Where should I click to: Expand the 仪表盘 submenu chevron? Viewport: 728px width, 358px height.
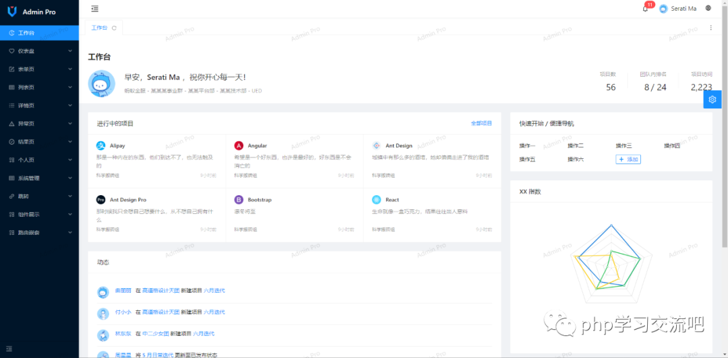click(70, 51)
